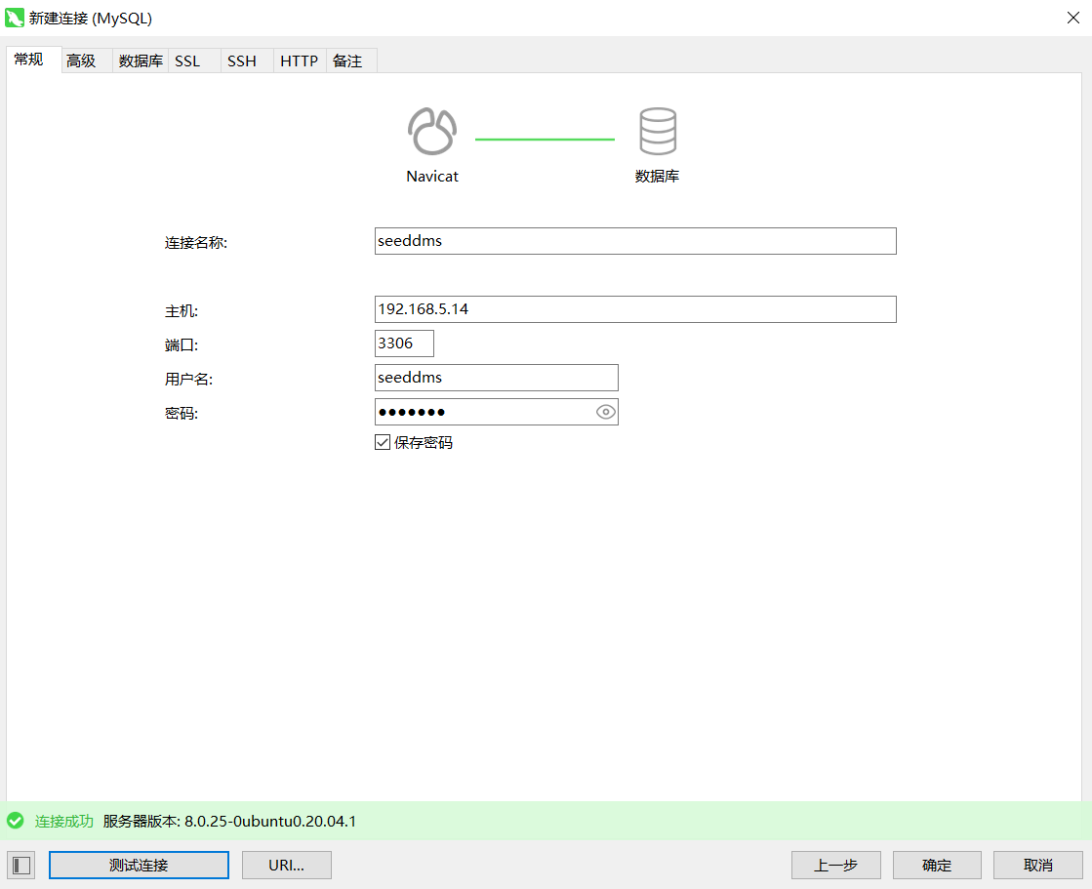
Task: Click the Navicat app icon in title bar
Action: click(14, 18)
